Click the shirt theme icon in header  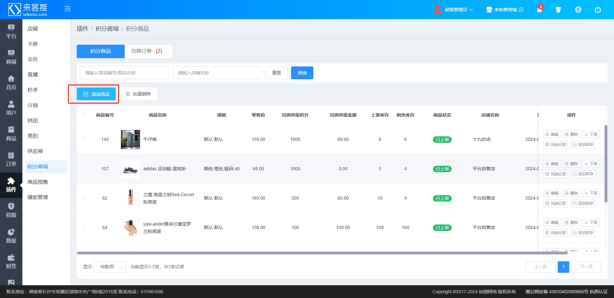(558, 10)
